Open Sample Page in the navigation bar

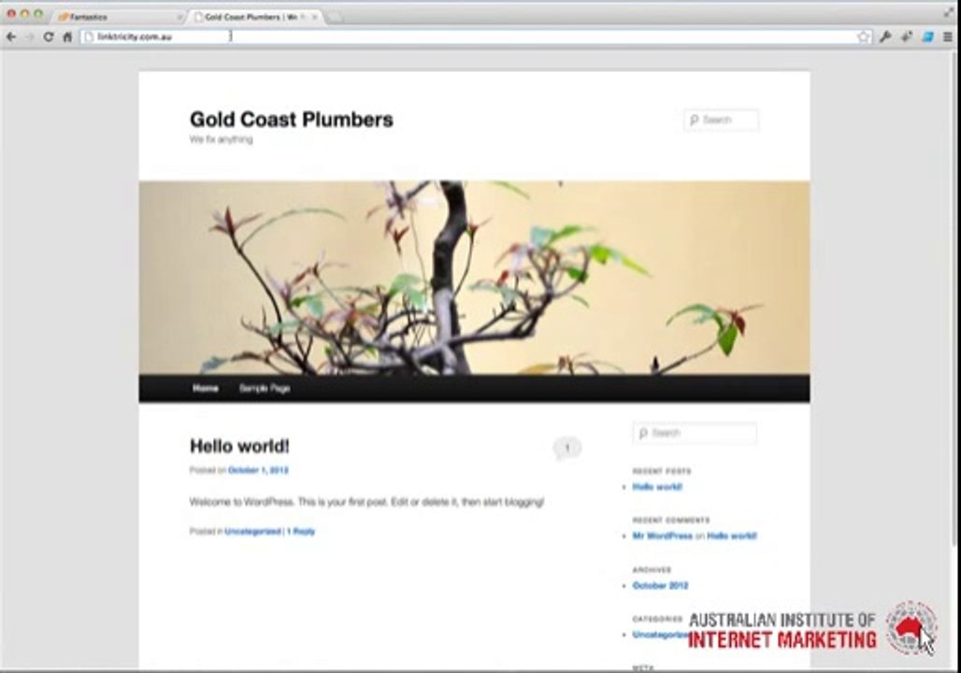tap(265, 388)
